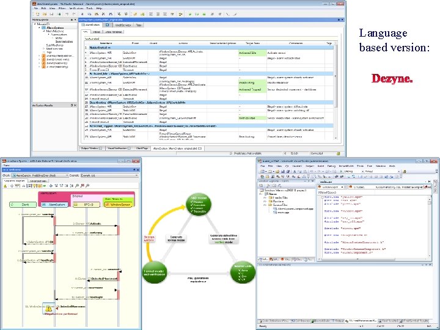
Task: Click green Activated_Idle target state cell
Action: 252,53
